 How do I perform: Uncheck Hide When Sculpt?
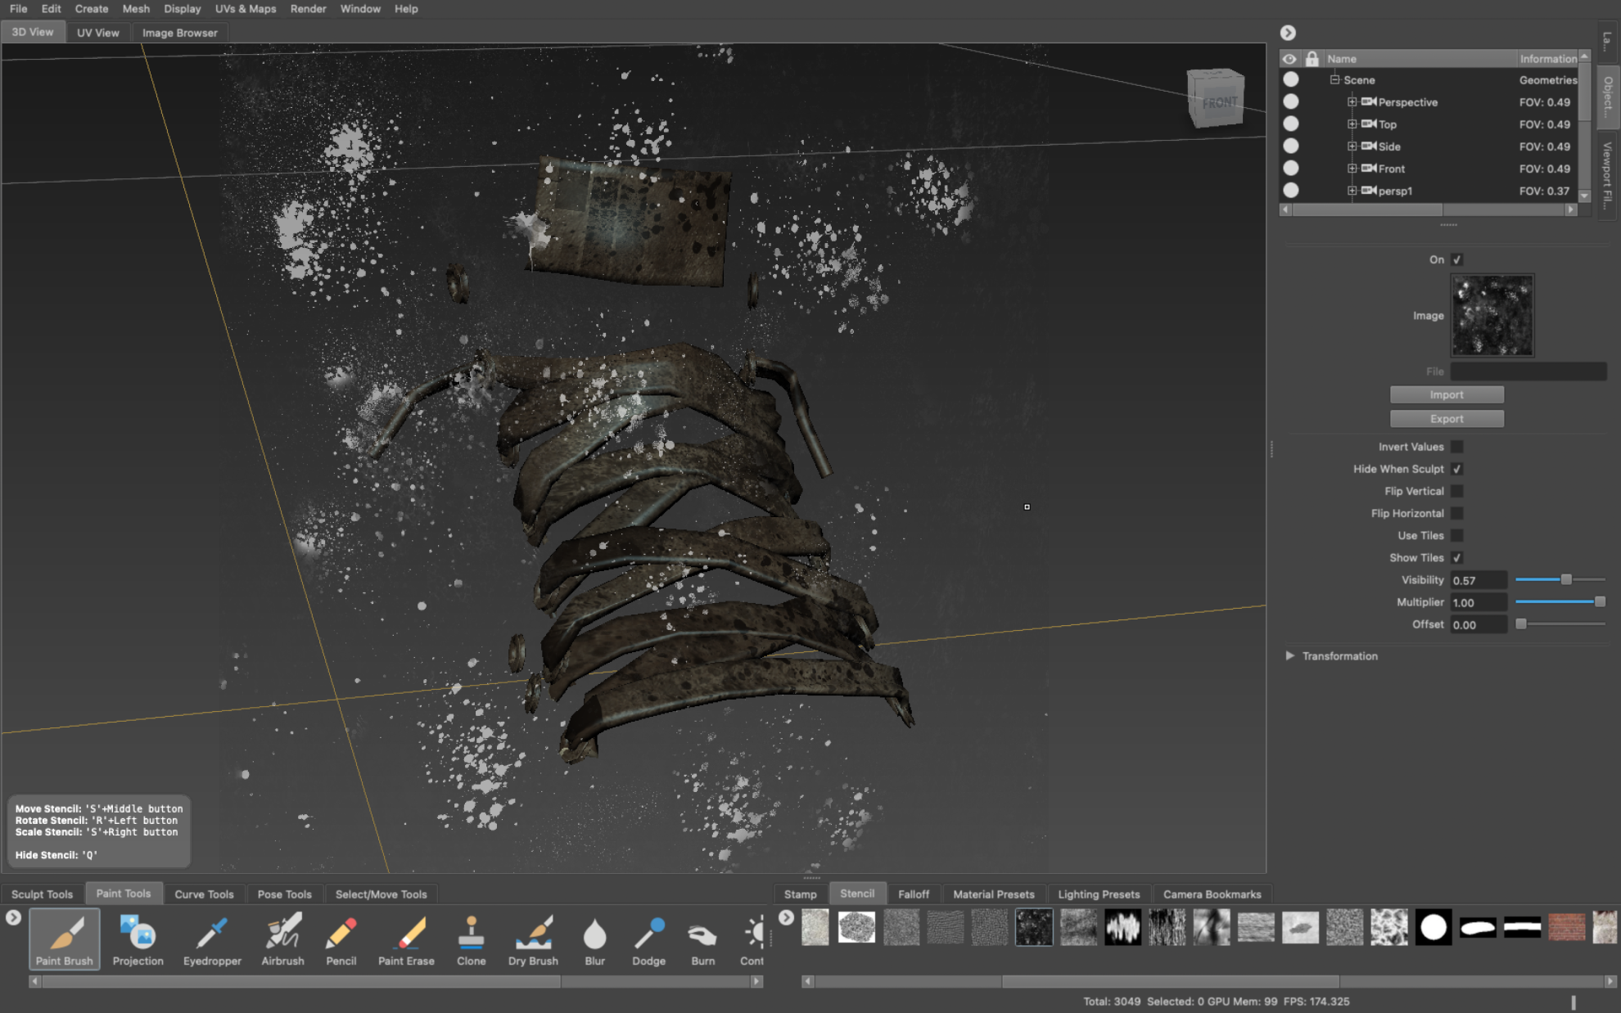1457,469
